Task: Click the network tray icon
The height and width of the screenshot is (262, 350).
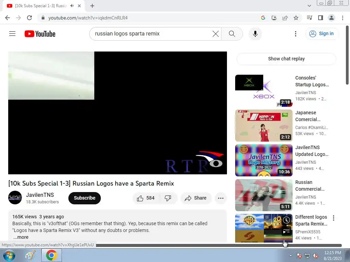Action: tap(307, 256)
